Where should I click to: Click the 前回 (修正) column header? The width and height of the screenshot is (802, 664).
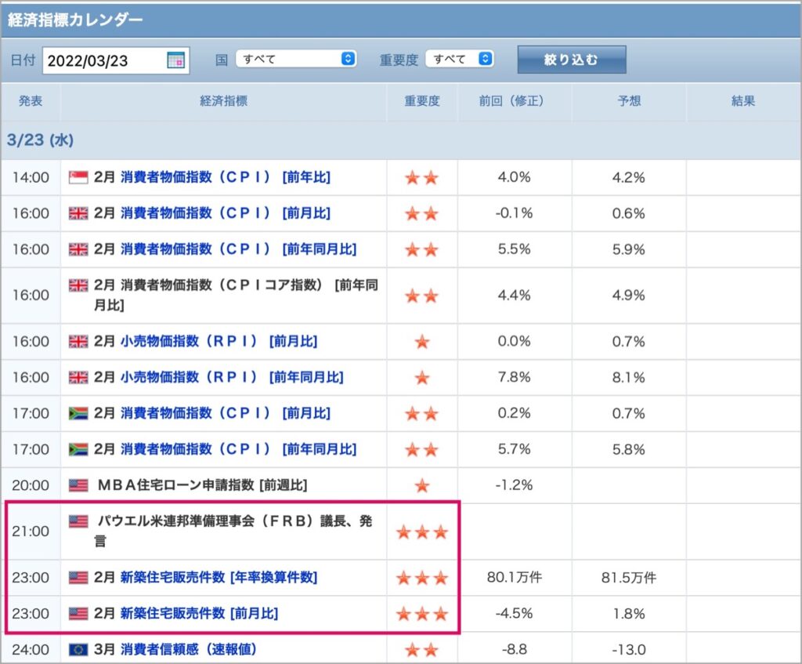[x=514, y=101]
